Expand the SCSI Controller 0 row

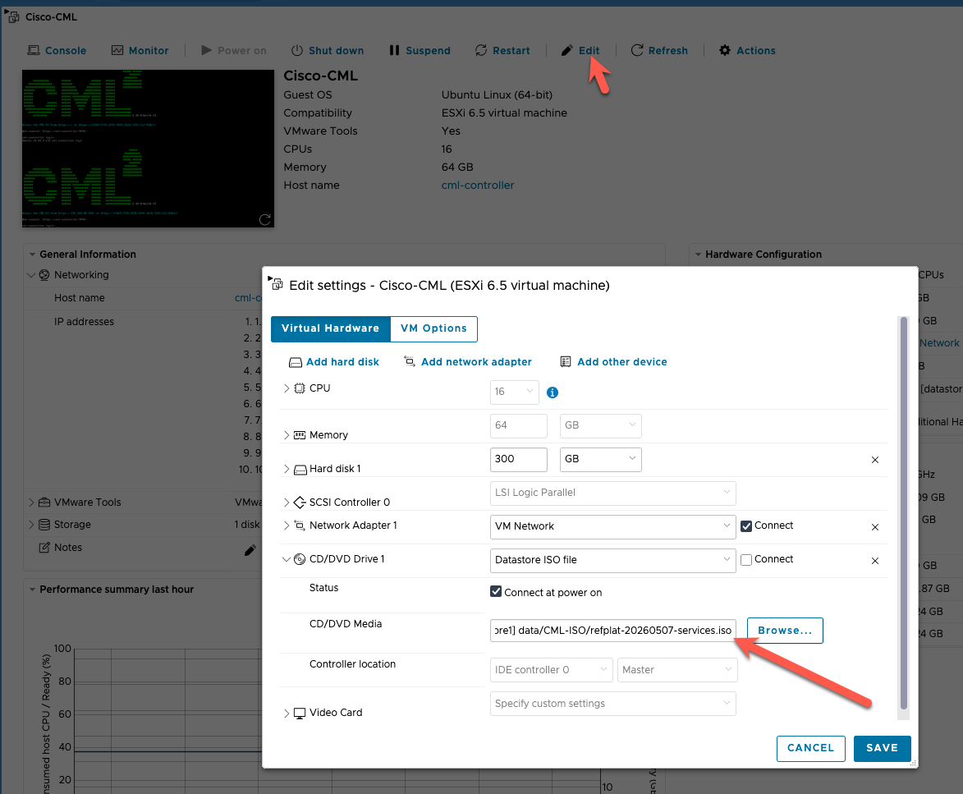click(287, 503)
